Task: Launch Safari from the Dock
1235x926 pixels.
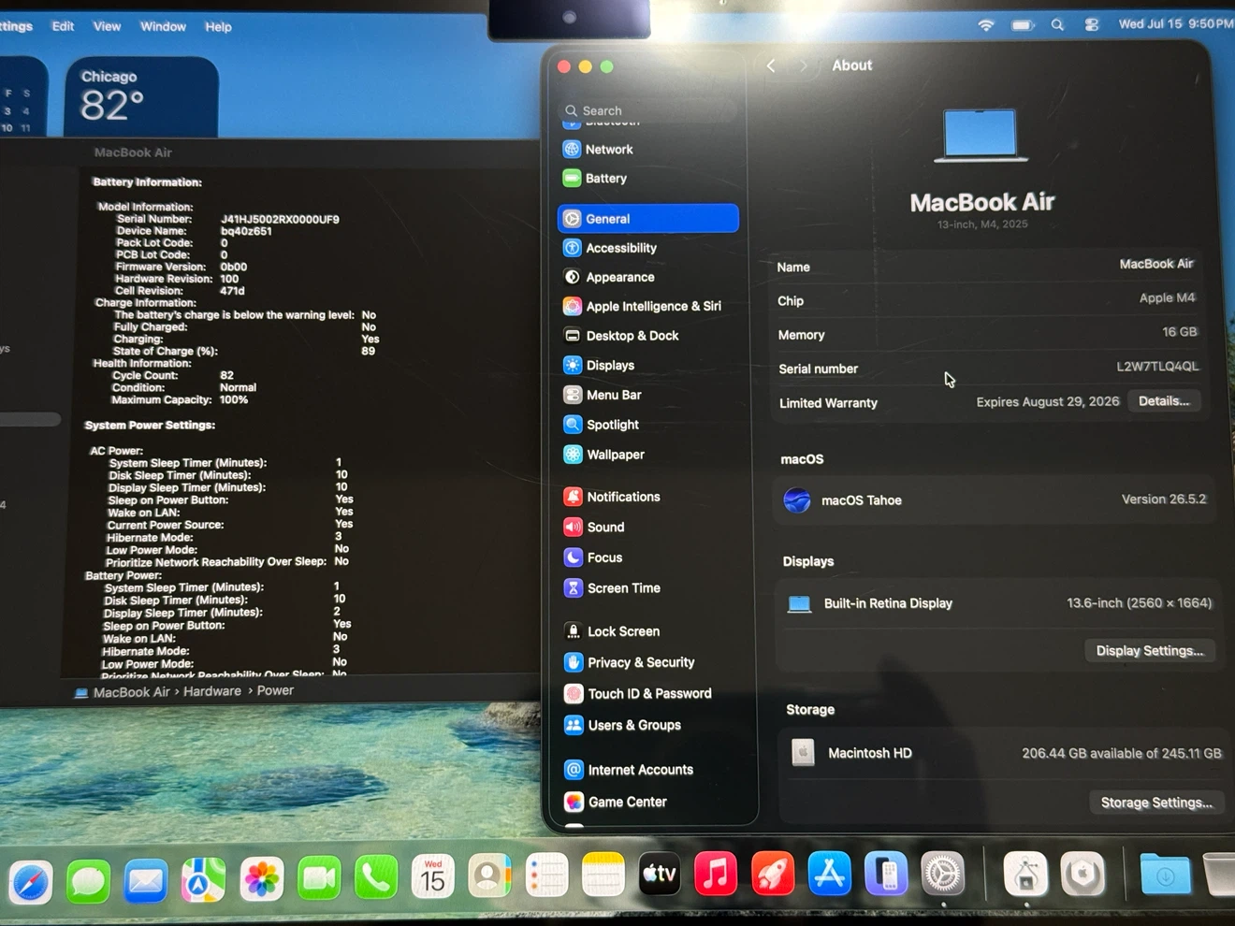Action: (31, 882)
